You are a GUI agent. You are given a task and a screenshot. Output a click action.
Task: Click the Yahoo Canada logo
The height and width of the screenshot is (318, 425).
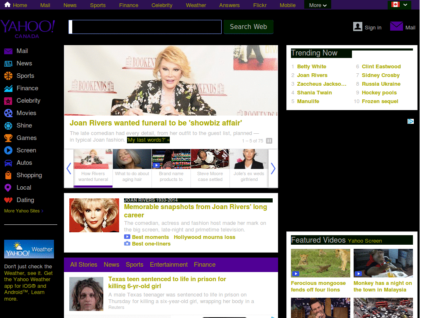coord(28,29)
